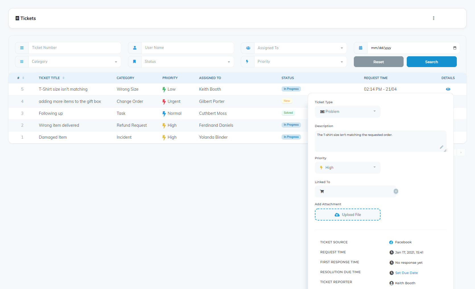Click the 'Change Order' category cell
This screenshot has height=289, width=475.
point(130,101)
